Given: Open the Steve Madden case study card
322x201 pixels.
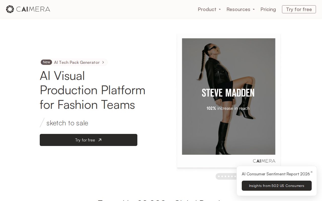Looking at the screenshot, I should tap(228, 100).
